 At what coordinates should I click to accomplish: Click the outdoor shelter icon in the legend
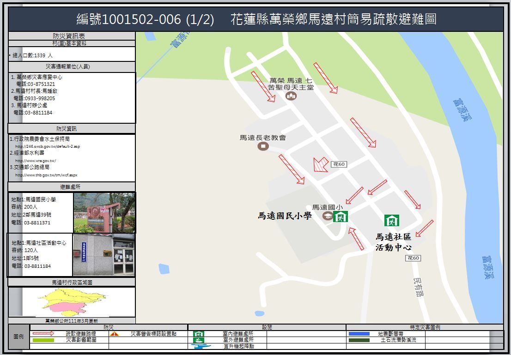199,340
